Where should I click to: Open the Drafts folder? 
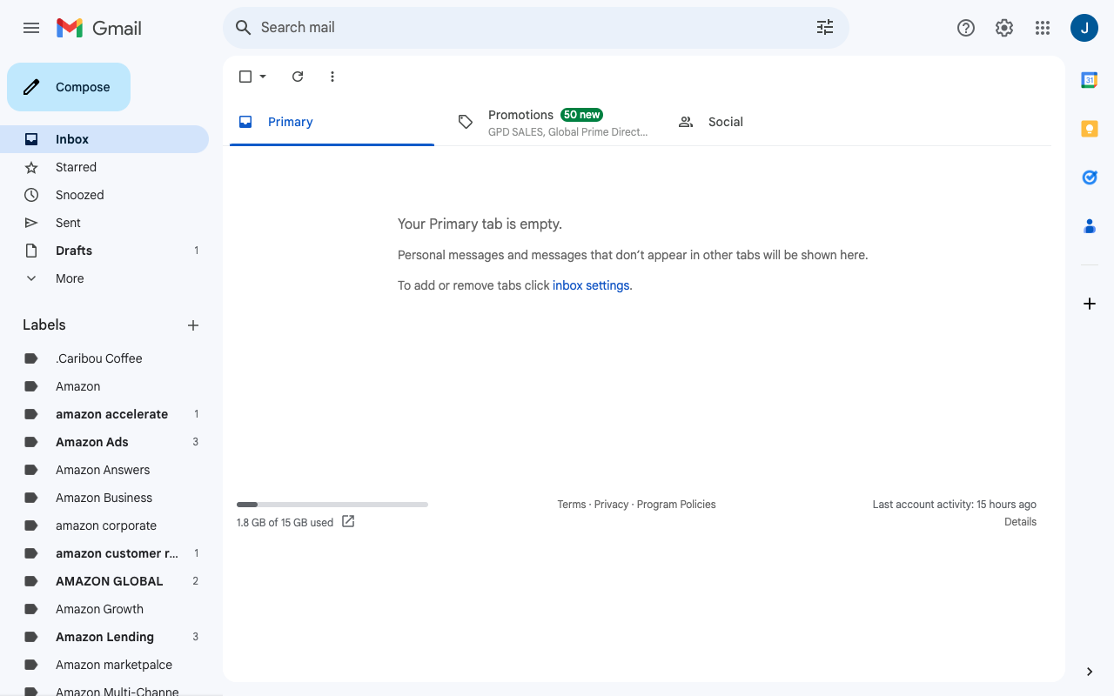104,251
